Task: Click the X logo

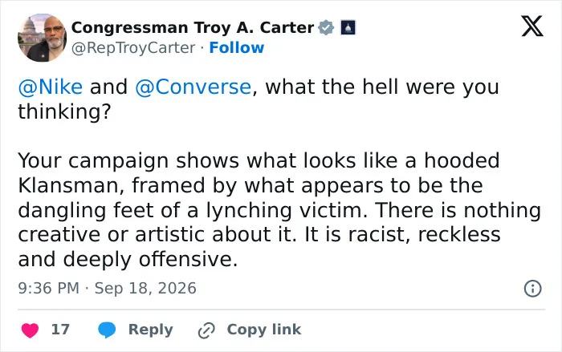Action: pos(532,26)
